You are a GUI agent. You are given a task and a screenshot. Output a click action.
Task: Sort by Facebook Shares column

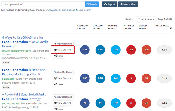click(x=83, y=27)
